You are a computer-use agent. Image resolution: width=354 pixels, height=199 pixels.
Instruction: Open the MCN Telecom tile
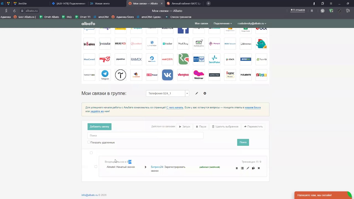tap(230, 44)
